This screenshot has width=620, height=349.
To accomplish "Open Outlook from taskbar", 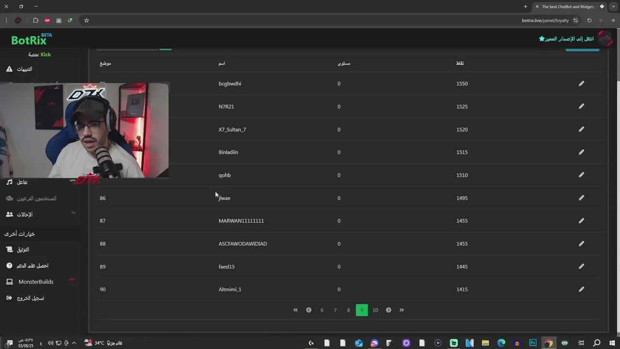I will (x=358, y=343).
